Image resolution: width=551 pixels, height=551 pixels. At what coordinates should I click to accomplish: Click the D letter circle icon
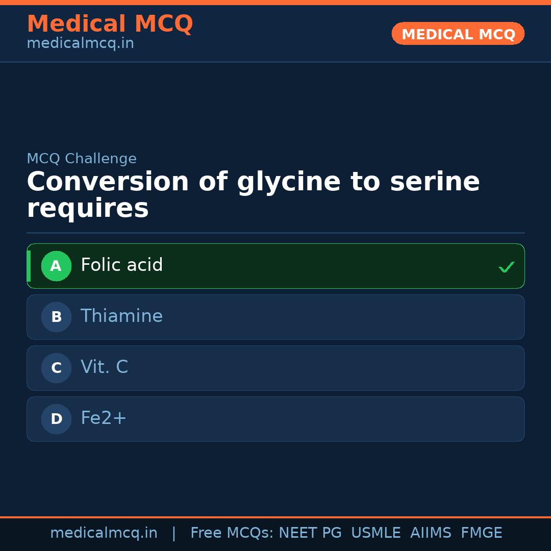(56, 419)
